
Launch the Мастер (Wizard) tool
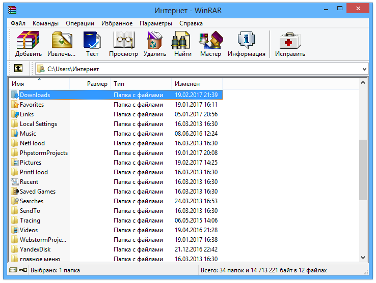(210, 44)
